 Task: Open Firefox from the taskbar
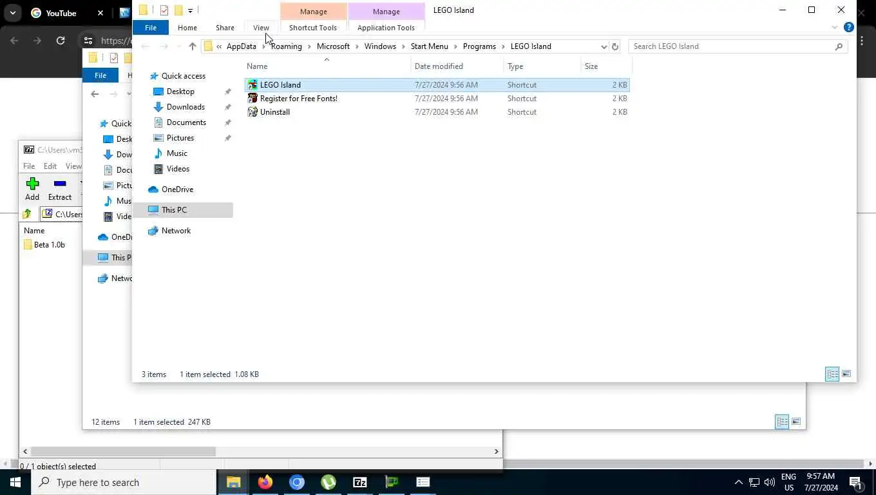coord(265,482)
